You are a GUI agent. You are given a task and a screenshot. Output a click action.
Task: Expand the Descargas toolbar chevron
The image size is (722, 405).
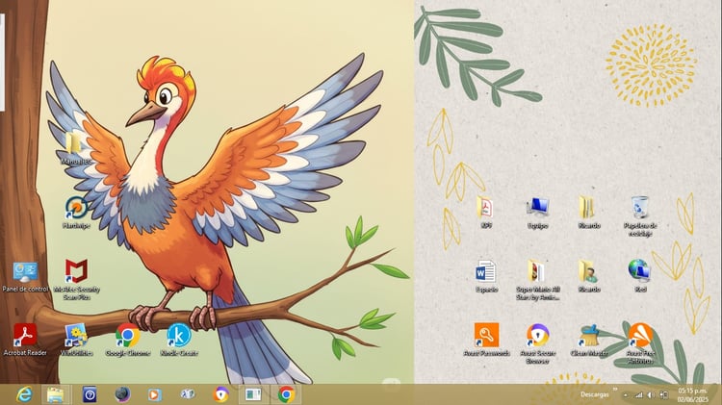(615, 390)
